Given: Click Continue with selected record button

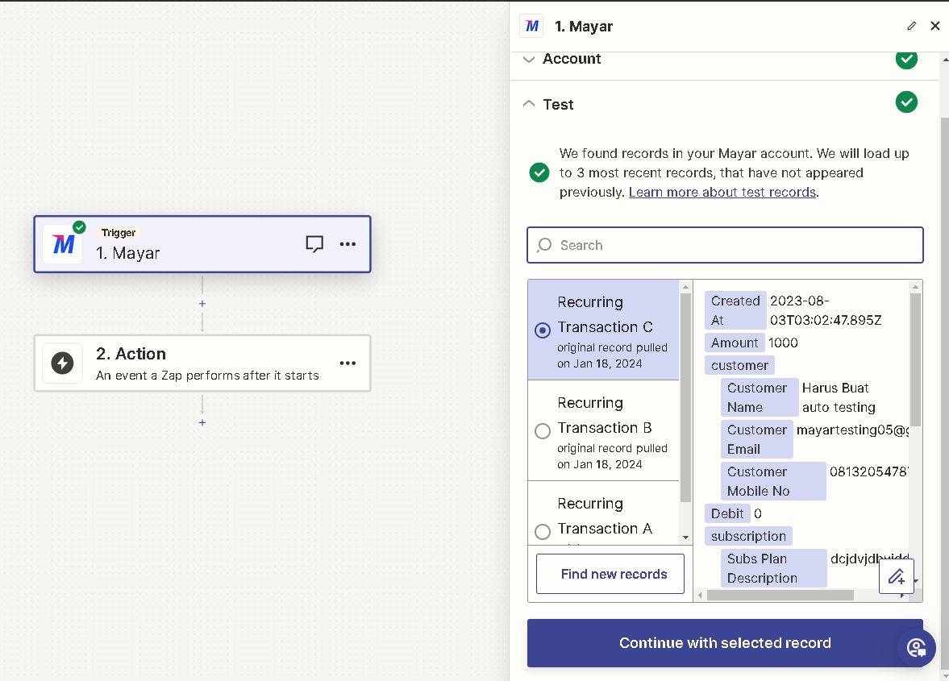Looking at the screenshot, I should [x=725, y=643].
